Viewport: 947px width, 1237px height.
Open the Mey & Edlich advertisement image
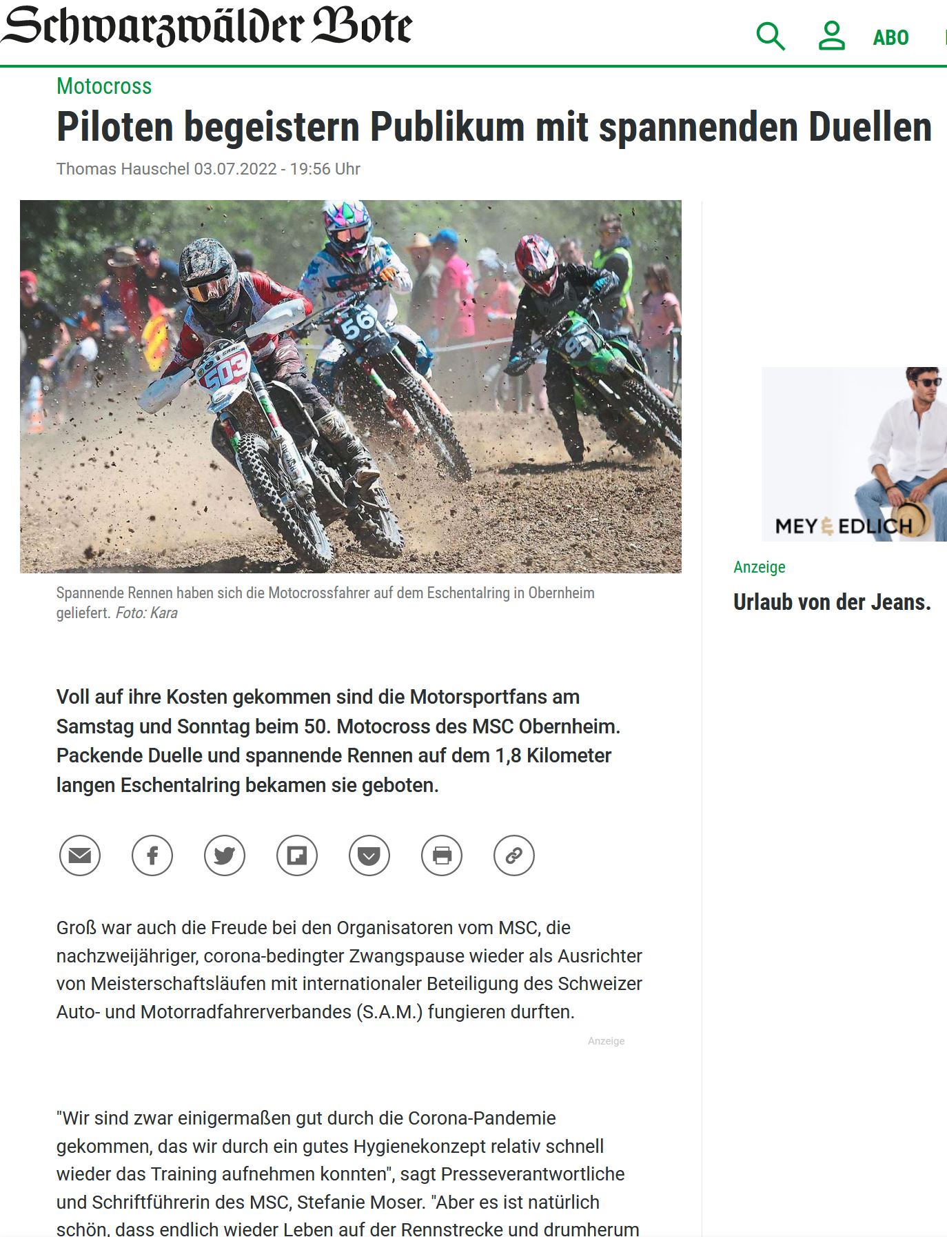tap(854, 454)
